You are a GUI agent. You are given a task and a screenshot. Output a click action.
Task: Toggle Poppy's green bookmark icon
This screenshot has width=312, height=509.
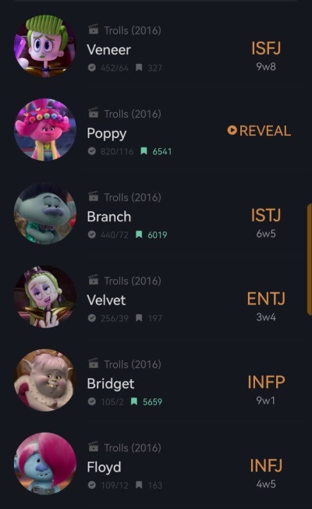[144, 151]
